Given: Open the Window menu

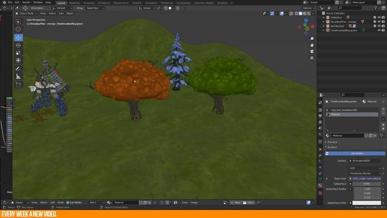Looking at the screenshot, I should (37, 2).
